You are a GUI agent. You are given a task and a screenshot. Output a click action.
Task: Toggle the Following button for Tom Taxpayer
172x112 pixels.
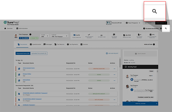point(24,38)
